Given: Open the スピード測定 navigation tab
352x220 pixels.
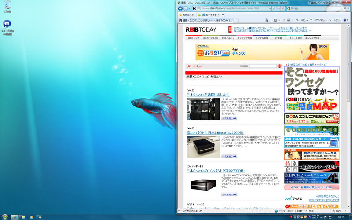Looking at the screenshot, I should point(295,38).
